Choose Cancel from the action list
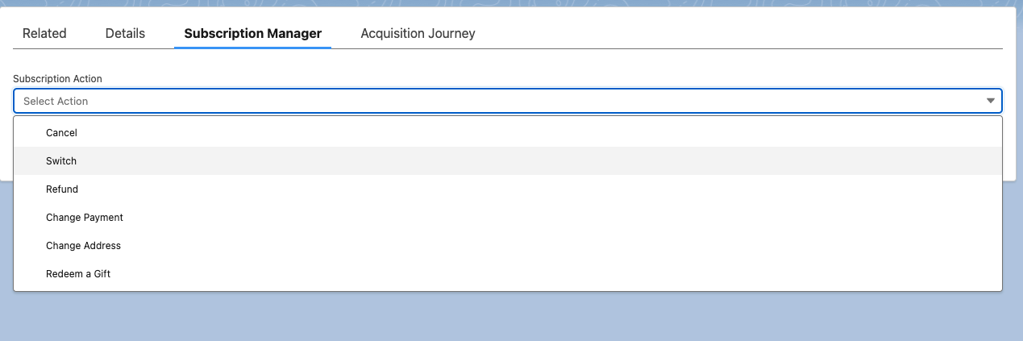Screen dimensions: 1023x341 (508, 132)
